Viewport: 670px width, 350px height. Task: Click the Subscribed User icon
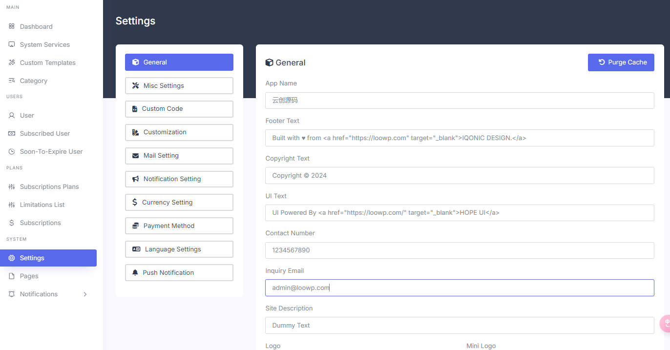pos(12,133)
